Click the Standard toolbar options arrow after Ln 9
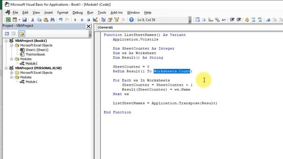 [x=190, y=19]
